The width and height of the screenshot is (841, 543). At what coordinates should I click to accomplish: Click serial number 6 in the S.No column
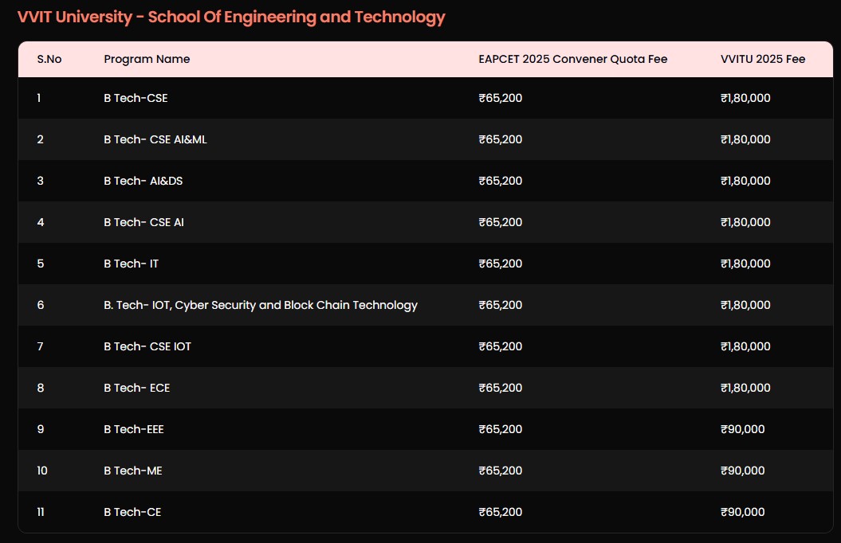coord(40,305)
